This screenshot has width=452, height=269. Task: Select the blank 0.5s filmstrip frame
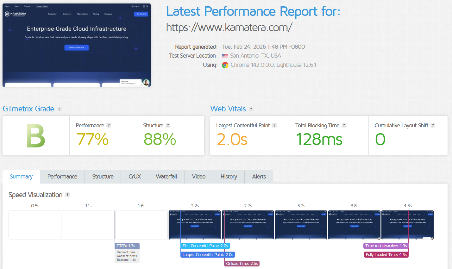[35, 225]
